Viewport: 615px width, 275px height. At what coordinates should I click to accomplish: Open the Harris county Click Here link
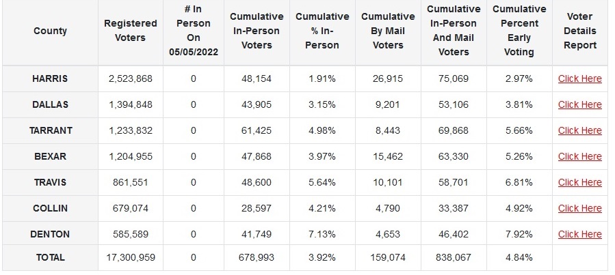point(579,78)
